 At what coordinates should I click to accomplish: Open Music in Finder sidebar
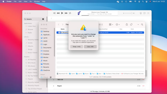tap(45, 61)
